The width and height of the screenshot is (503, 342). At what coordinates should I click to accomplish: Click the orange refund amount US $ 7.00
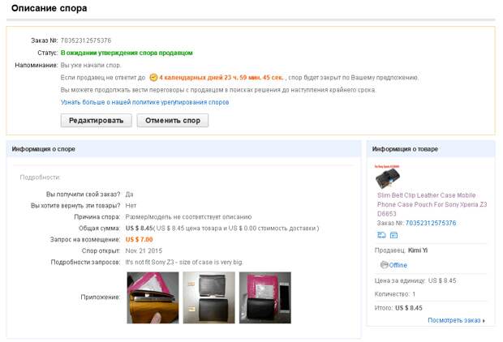coord(140,239)
